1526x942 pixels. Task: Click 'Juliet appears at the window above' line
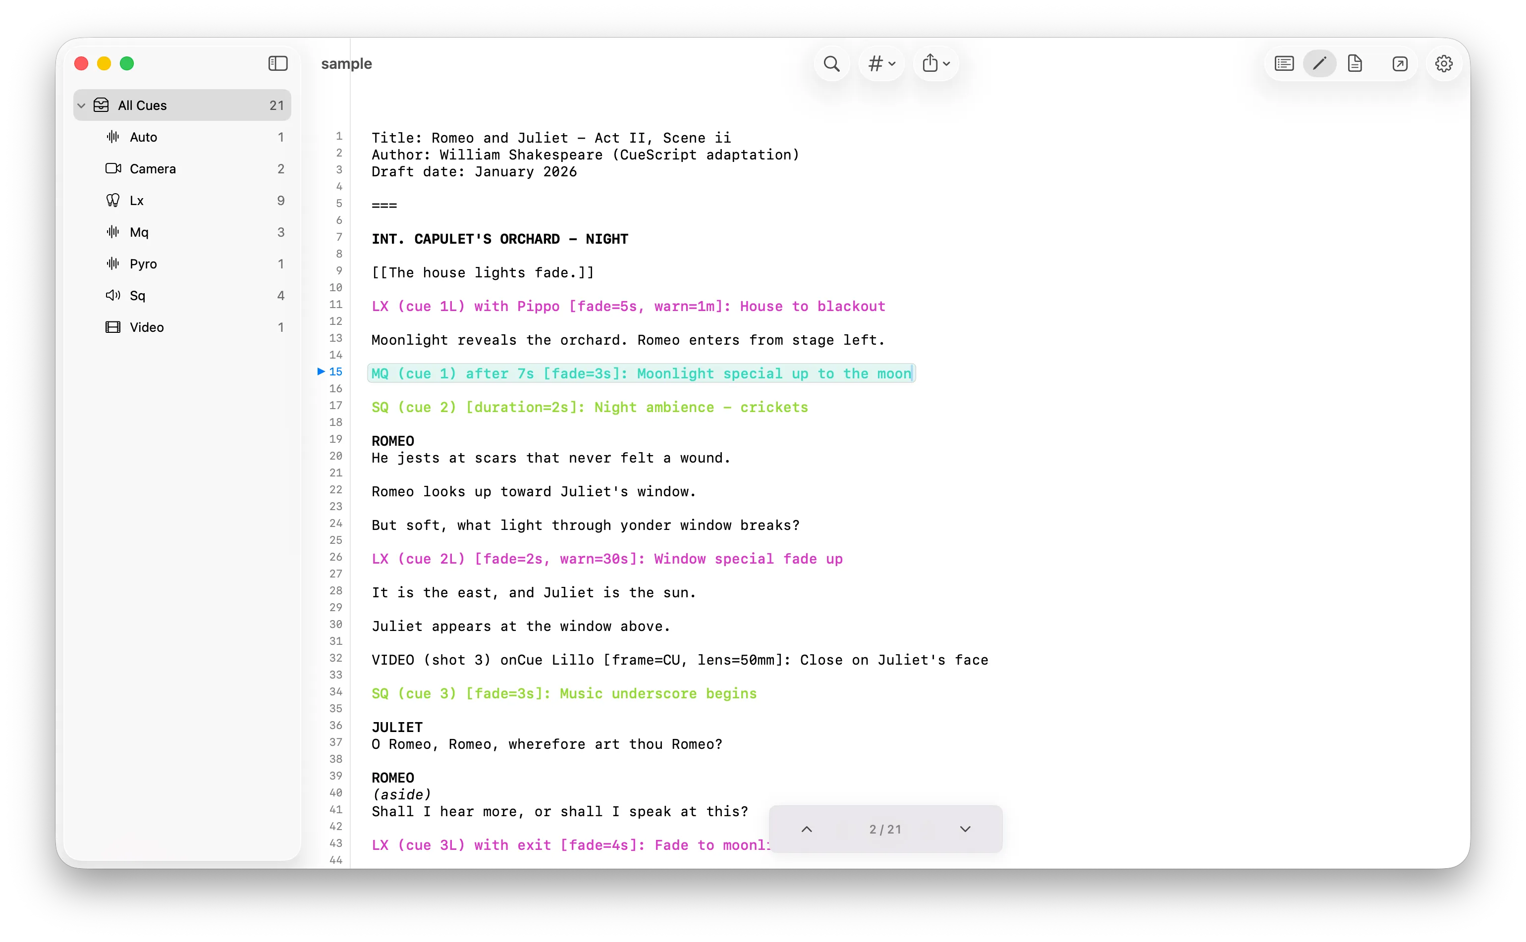click(x=521, y=626)
